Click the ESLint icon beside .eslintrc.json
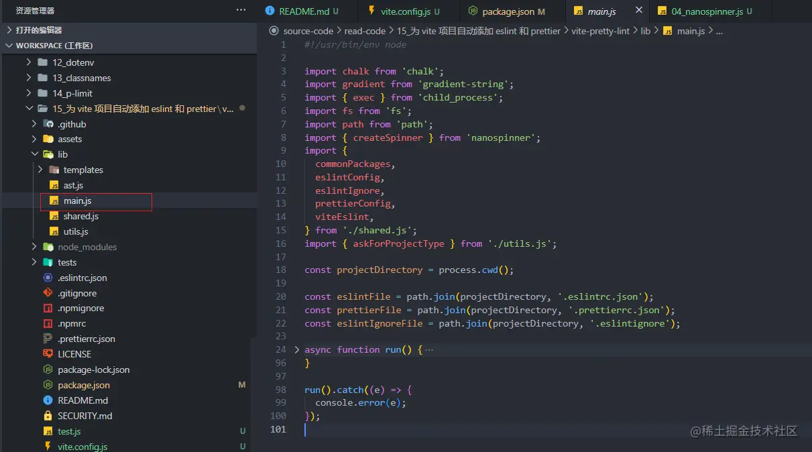812x452 pixels. [x=48, y=278]
